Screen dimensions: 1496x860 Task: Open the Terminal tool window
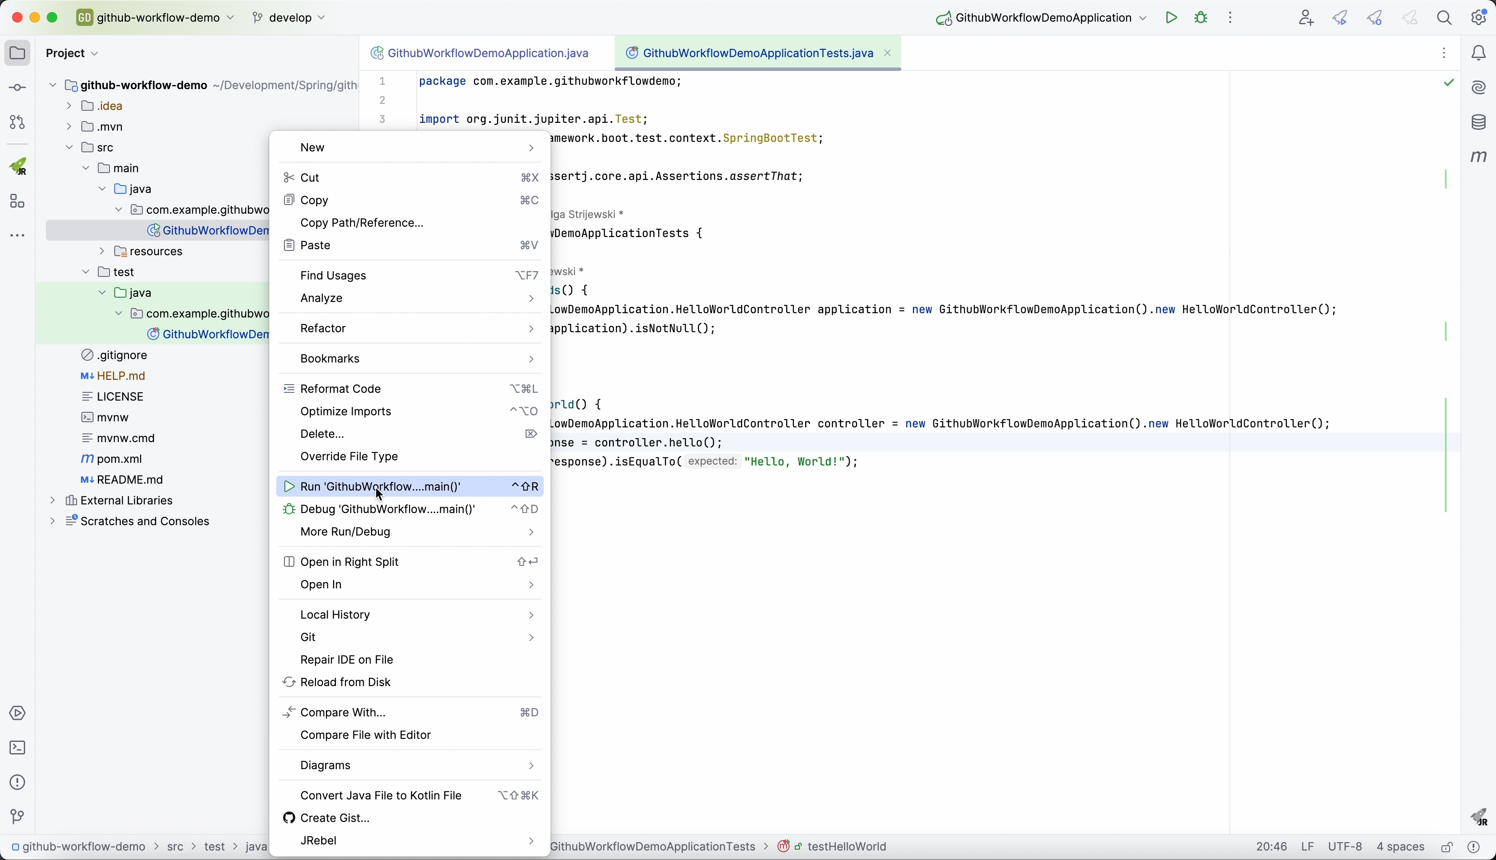(x=18, y=748)
